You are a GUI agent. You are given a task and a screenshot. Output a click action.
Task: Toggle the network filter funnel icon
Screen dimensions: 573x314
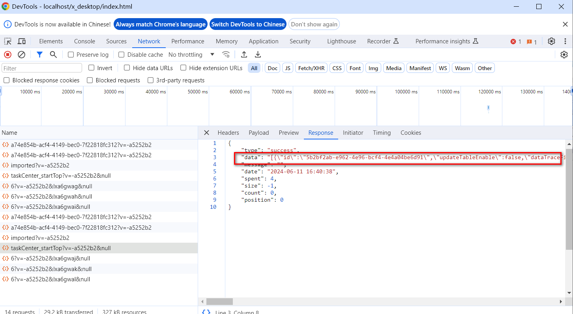point(39,55)
